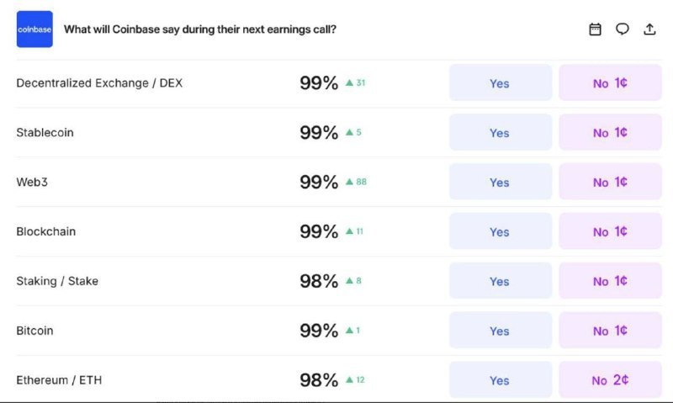Click the 98% value for Ethereum / ETH
Viewport: 673px width, 403px height.
click(319, 380)
